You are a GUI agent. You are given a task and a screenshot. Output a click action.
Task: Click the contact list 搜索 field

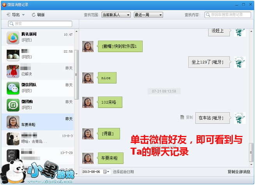[x=40, y=24]
